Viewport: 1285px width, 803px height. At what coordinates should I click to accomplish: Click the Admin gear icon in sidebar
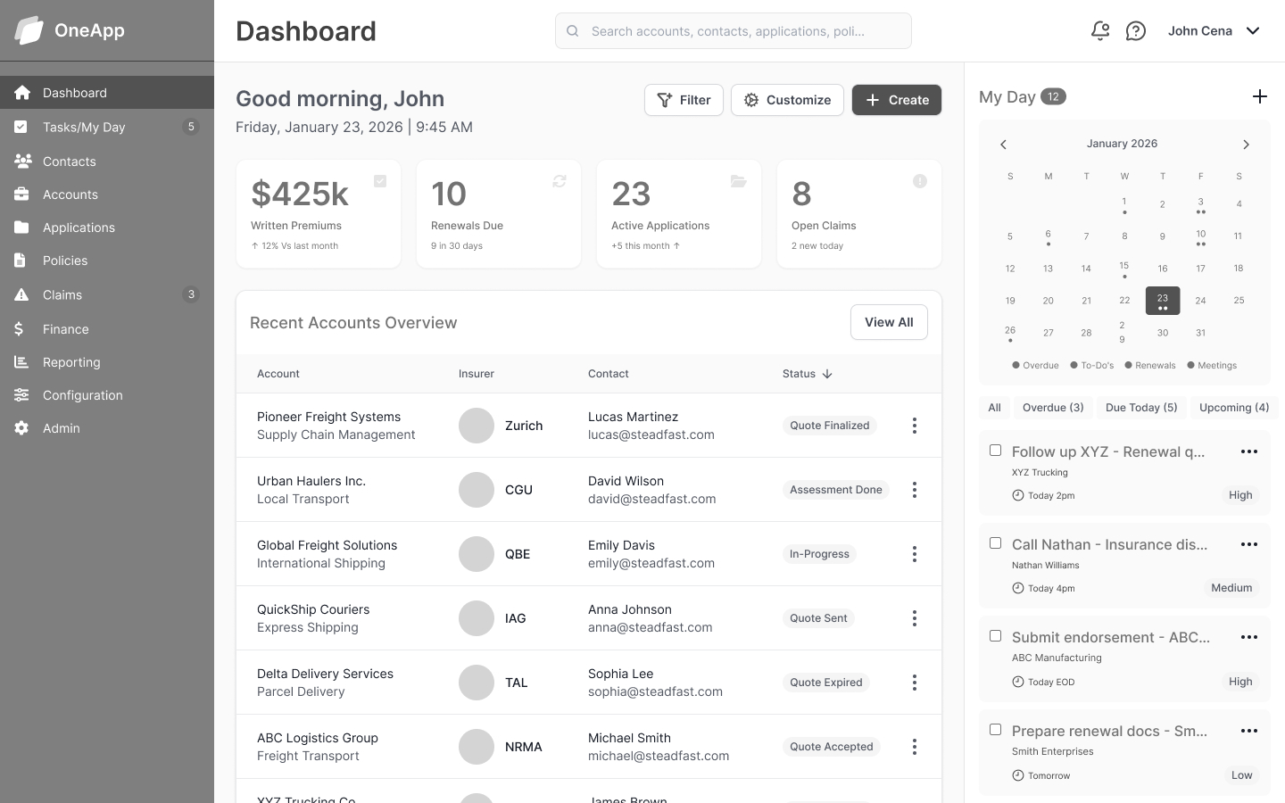tap(21, 428)
